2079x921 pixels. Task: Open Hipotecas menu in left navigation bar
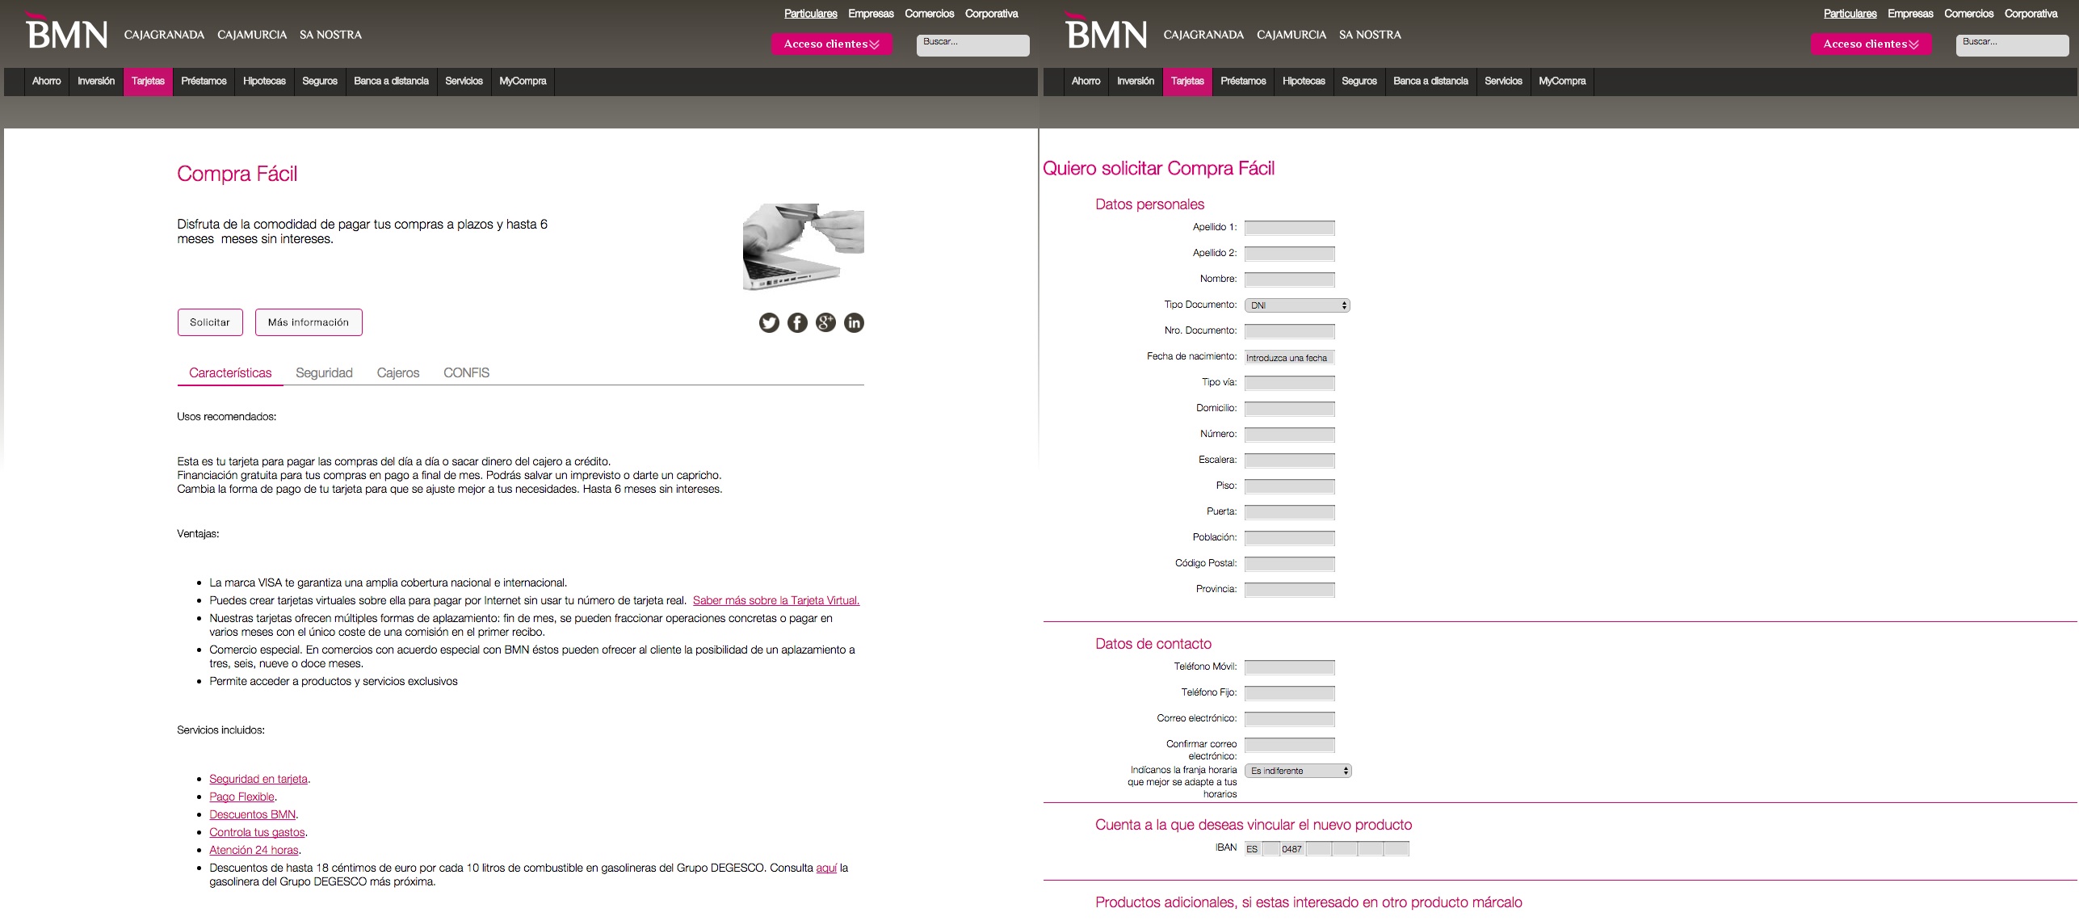(x=264, y=81)
